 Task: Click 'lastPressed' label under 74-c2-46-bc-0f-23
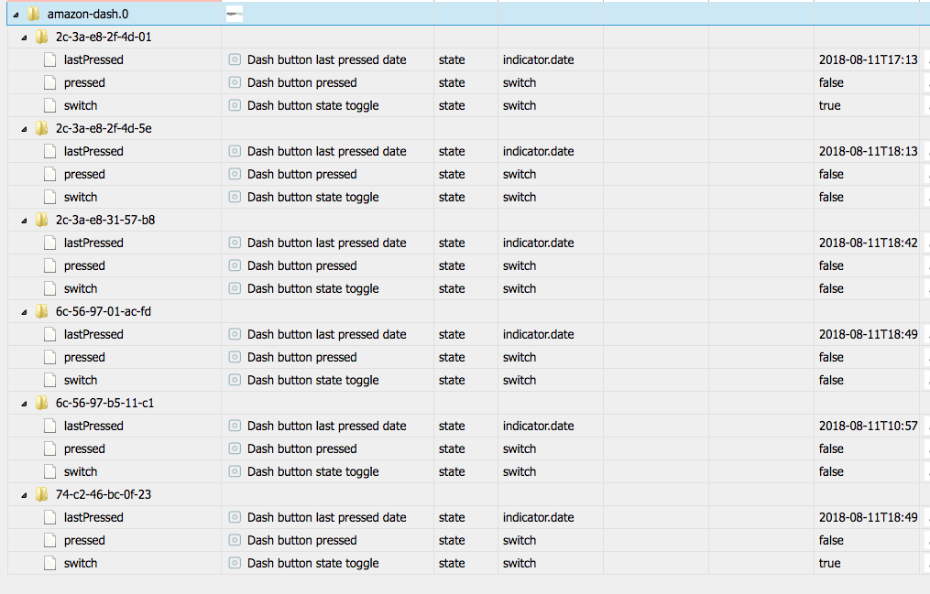(93, 517)
